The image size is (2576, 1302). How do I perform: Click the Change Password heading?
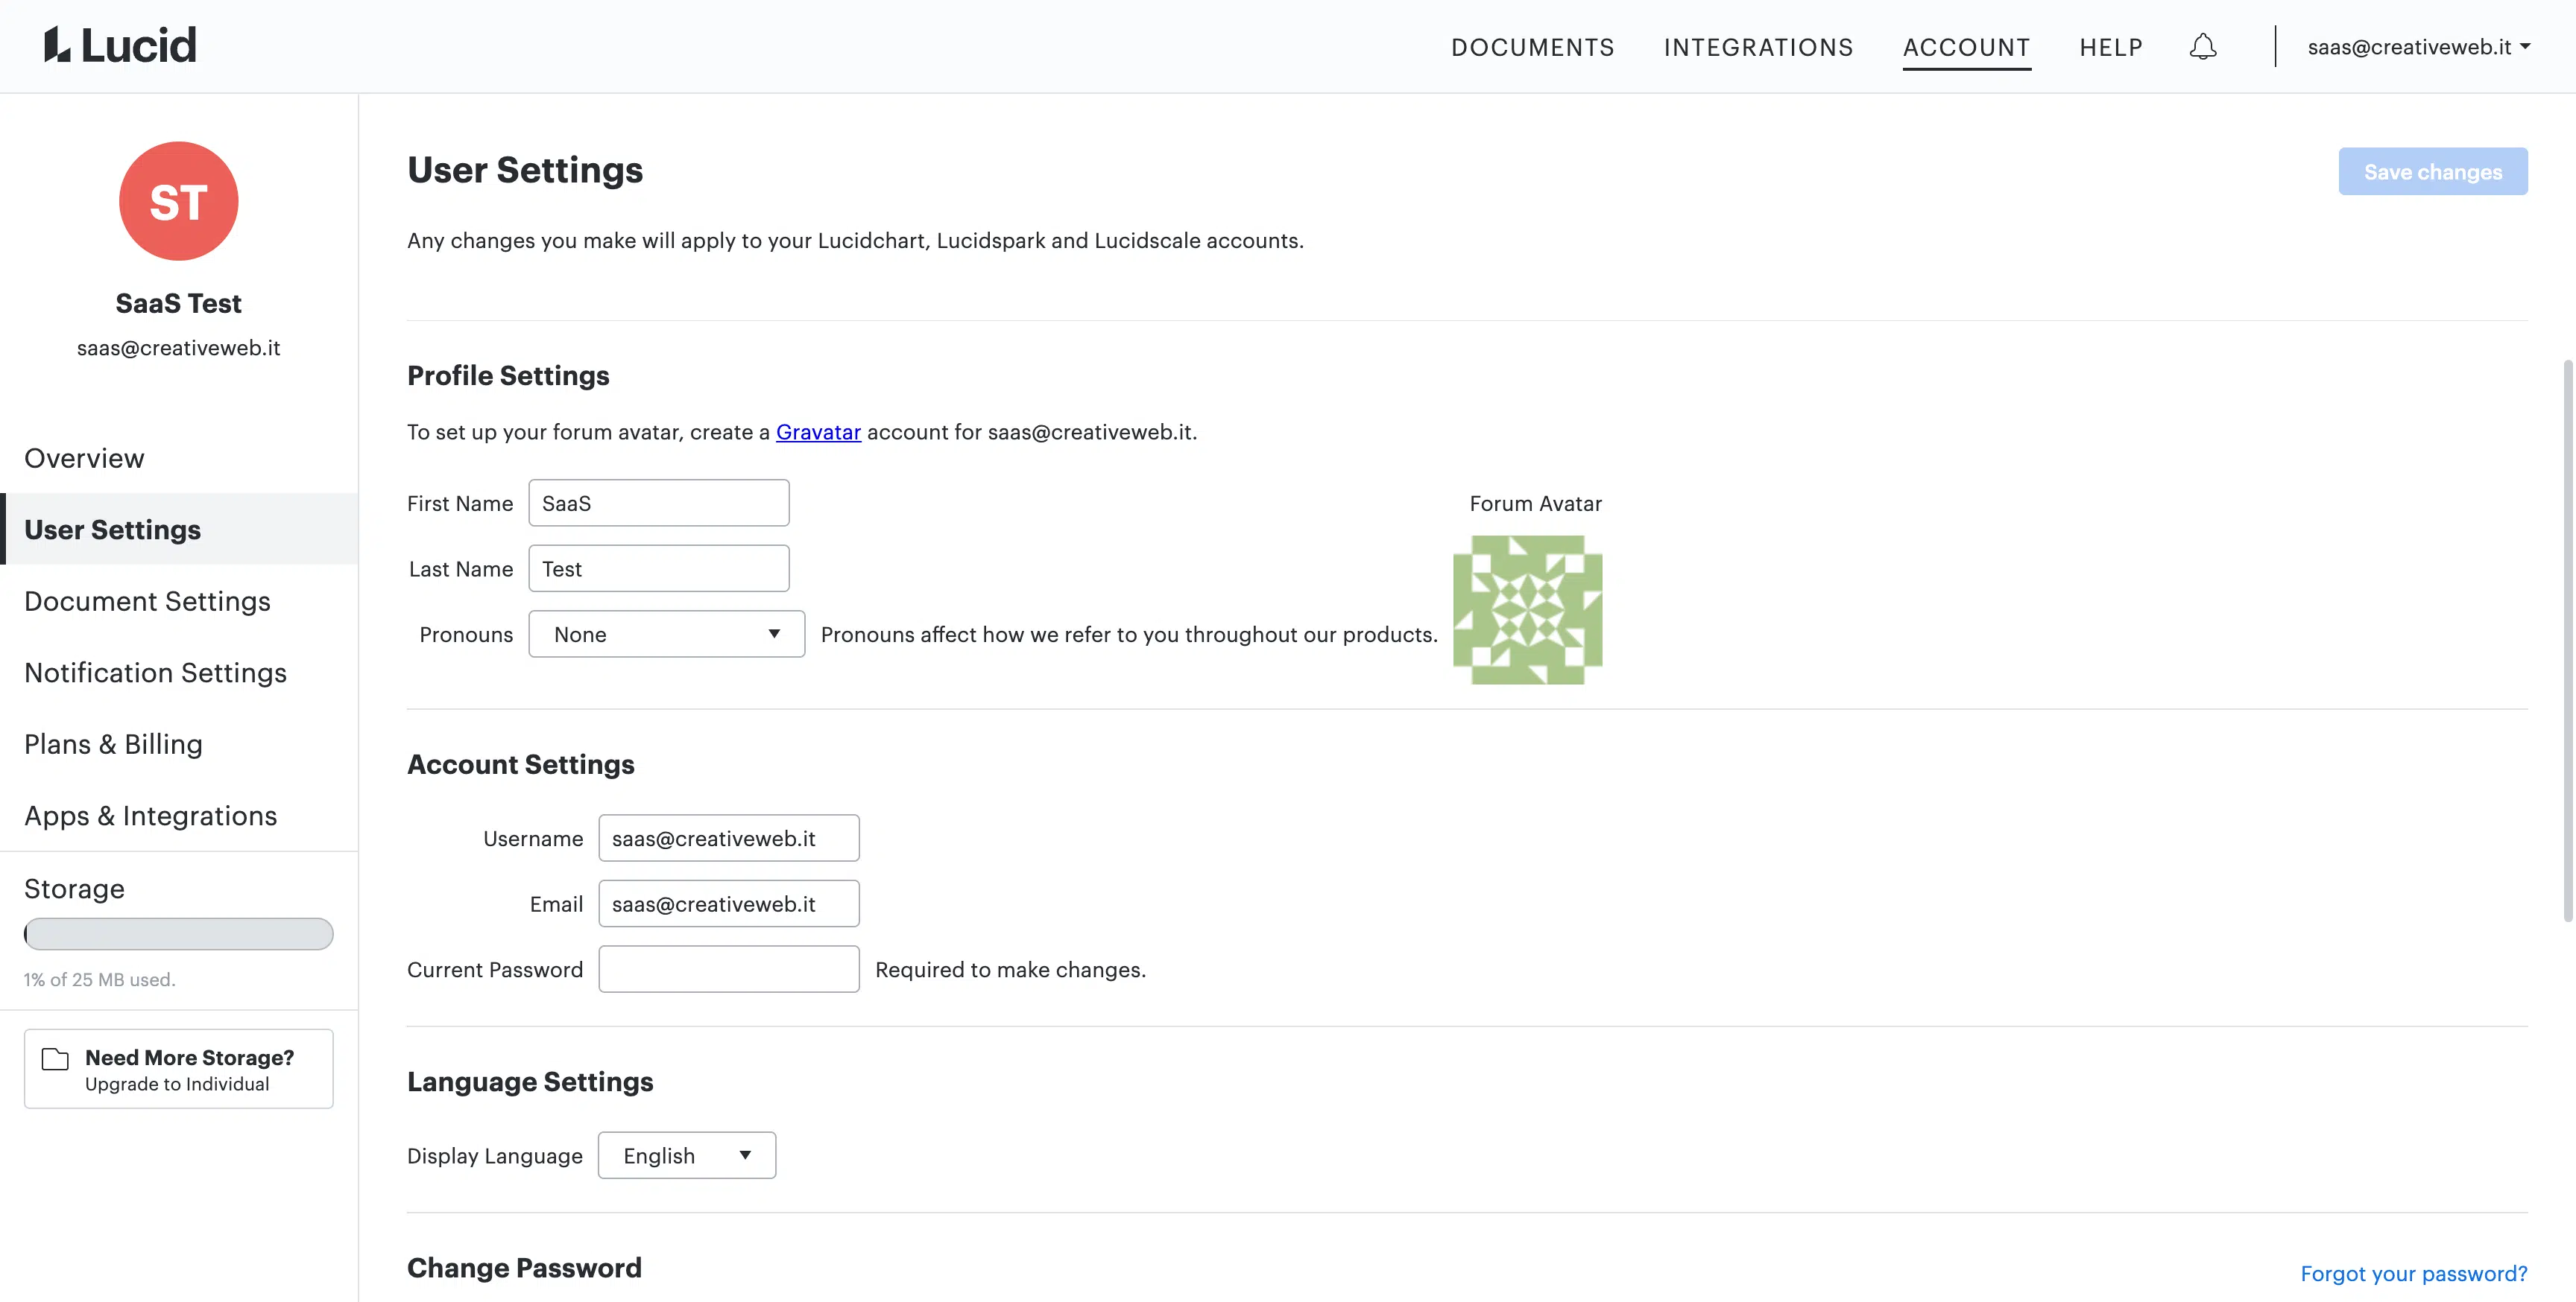coord(524,1267)
